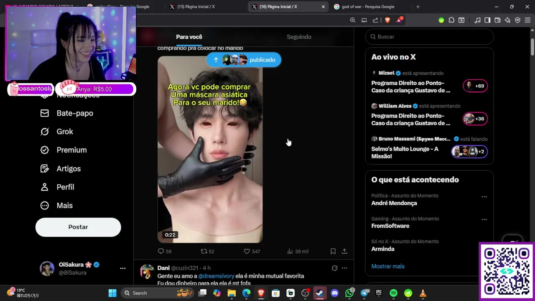This screenshot has width=535, height=301.
Task: Click the Postar button
Action: [x=78, y=227]
